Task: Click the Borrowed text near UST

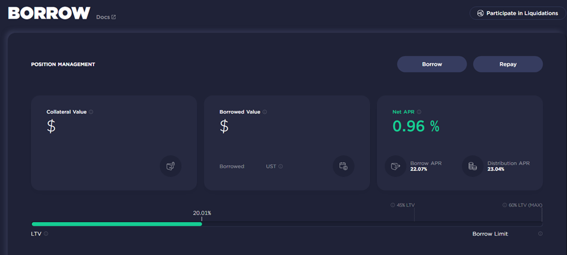Action: point(232,166)
